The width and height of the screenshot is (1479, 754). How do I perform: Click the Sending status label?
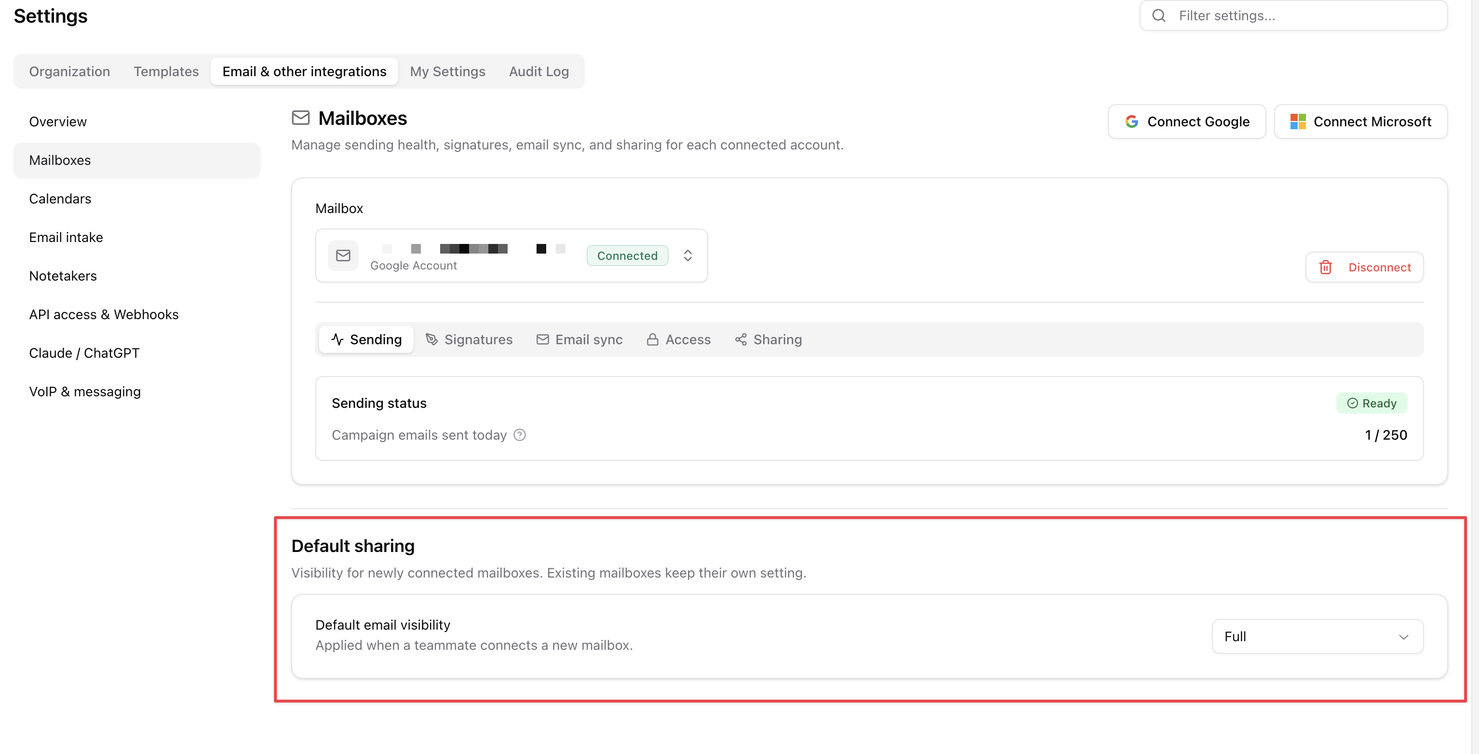[x=379, y=403]
